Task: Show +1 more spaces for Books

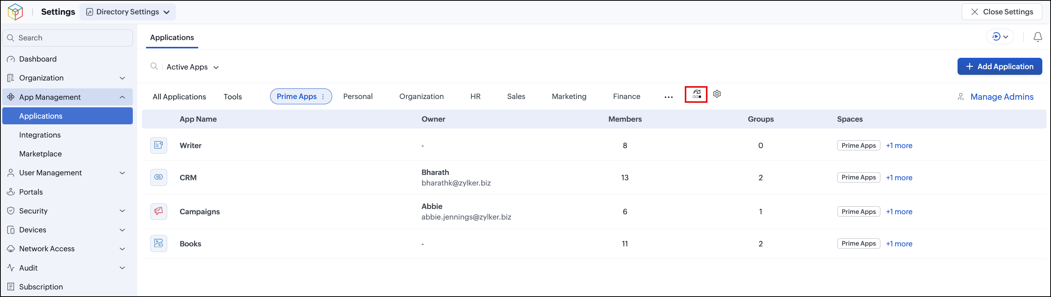Action: pyautogui.click(x=899, y=244)
